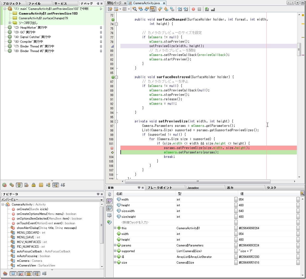
Task: Click the Stop Macro Recording square icon
Action: pyautogui.click(x=199, y=9)
